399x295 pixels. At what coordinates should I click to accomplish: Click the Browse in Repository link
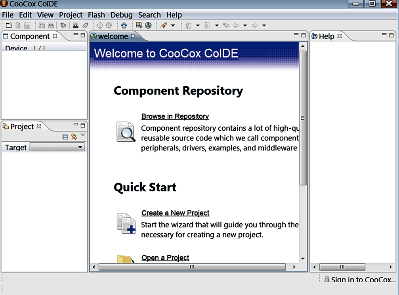(175, 116)
